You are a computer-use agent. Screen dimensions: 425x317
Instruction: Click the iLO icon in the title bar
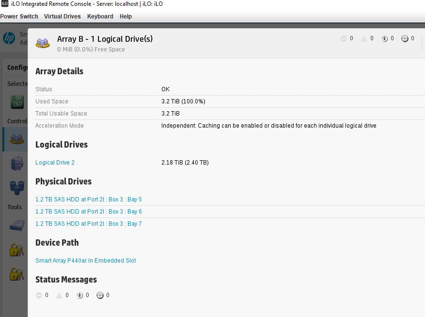5,3
